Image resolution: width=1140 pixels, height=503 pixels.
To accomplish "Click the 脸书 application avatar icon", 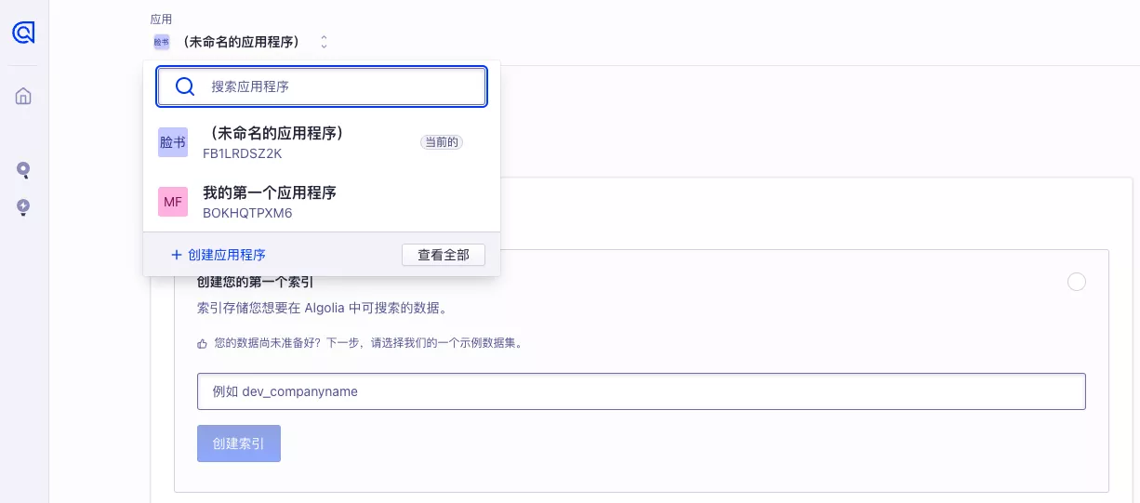I will coord(173,142).
